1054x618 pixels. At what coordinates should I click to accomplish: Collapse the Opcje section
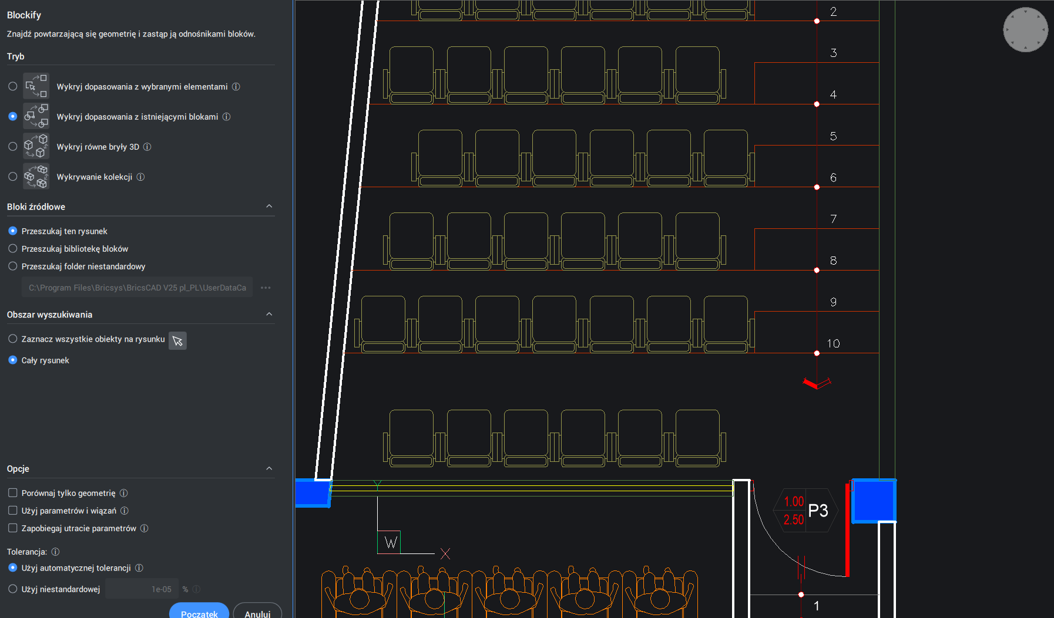pos(269,468)
